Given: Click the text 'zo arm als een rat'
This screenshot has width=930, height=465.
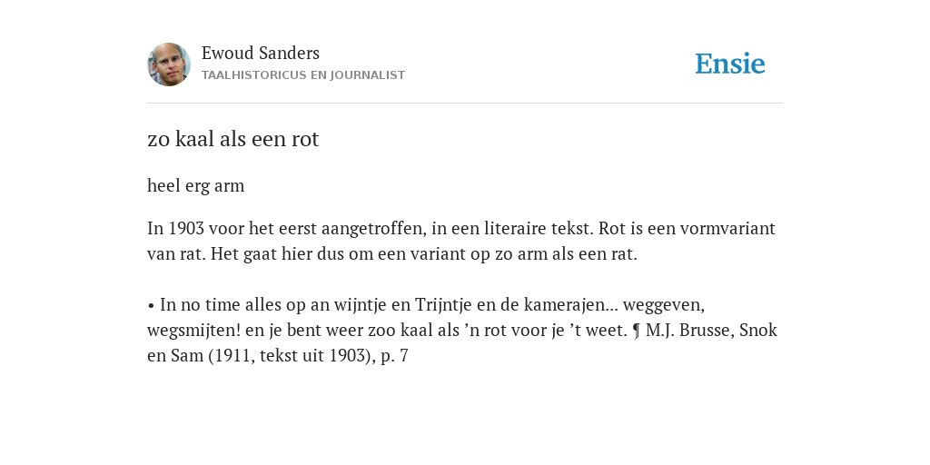Looking at the screenshot, I should click(560, 254).
